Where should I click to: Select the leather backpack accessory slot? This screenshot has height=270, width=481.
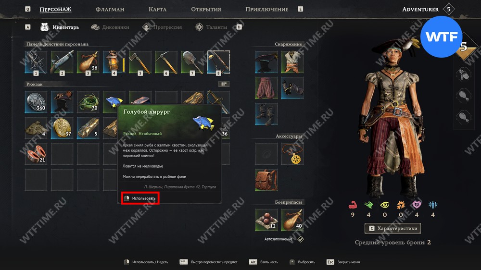(x=266, y=180)
